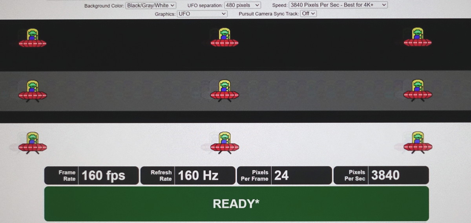Click the center UFO on the black band

click(x=225, y=38)
